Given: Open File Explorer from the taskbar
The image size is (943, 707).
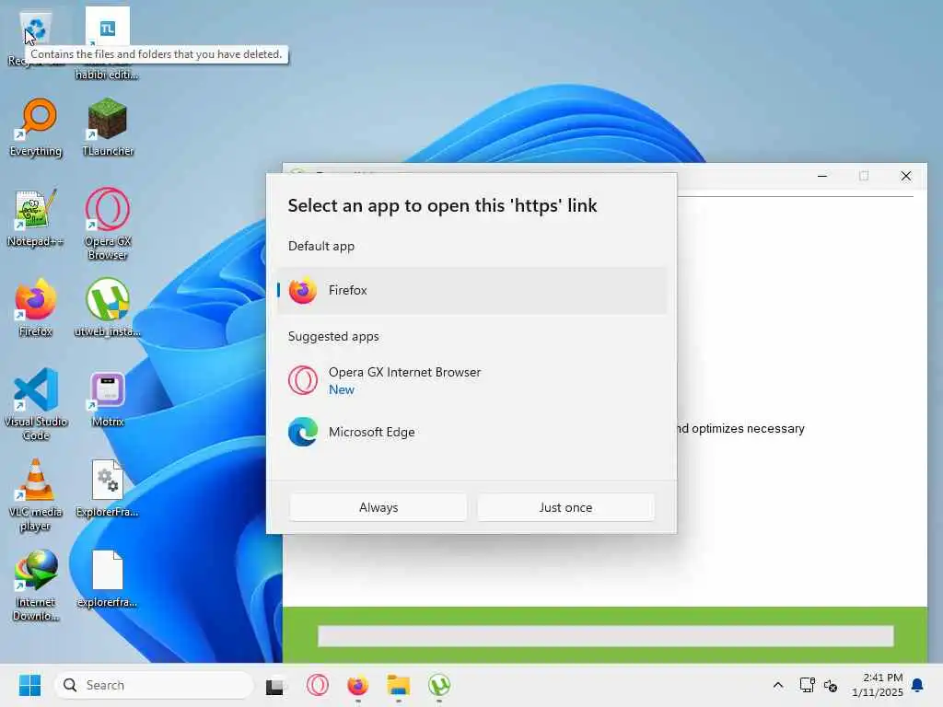Looking at the screenshot, I should point(398,685).
